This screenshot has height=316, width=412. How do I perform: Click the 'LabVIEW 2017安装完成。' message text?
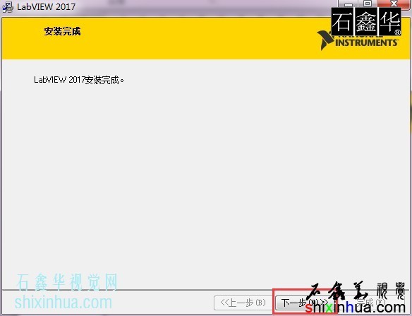(x=78, y=80)
